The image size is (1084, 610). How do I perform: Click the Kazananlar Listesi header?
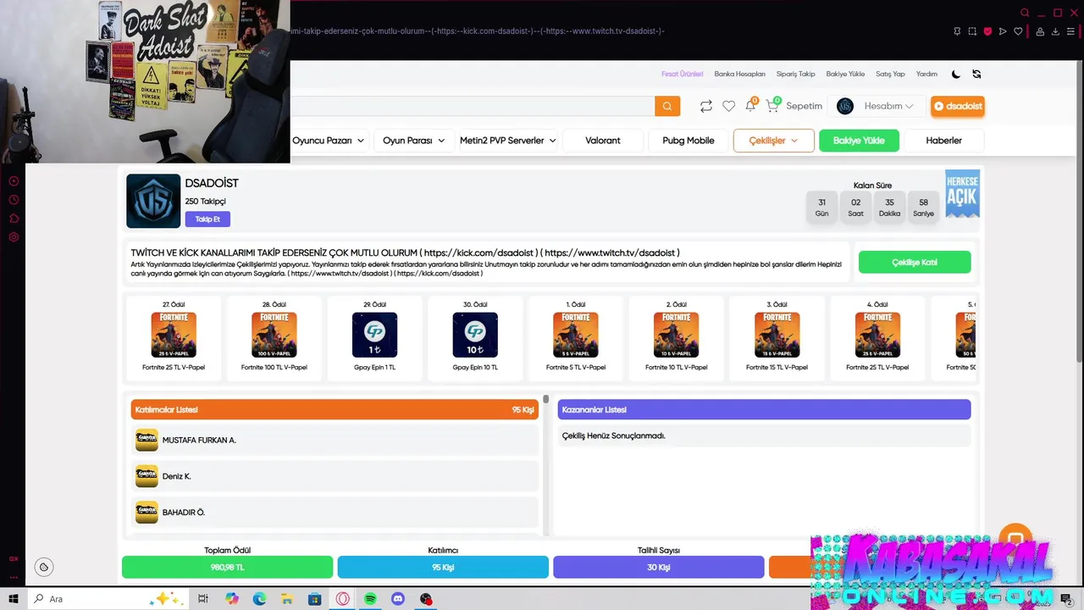(x=764, y=409)
